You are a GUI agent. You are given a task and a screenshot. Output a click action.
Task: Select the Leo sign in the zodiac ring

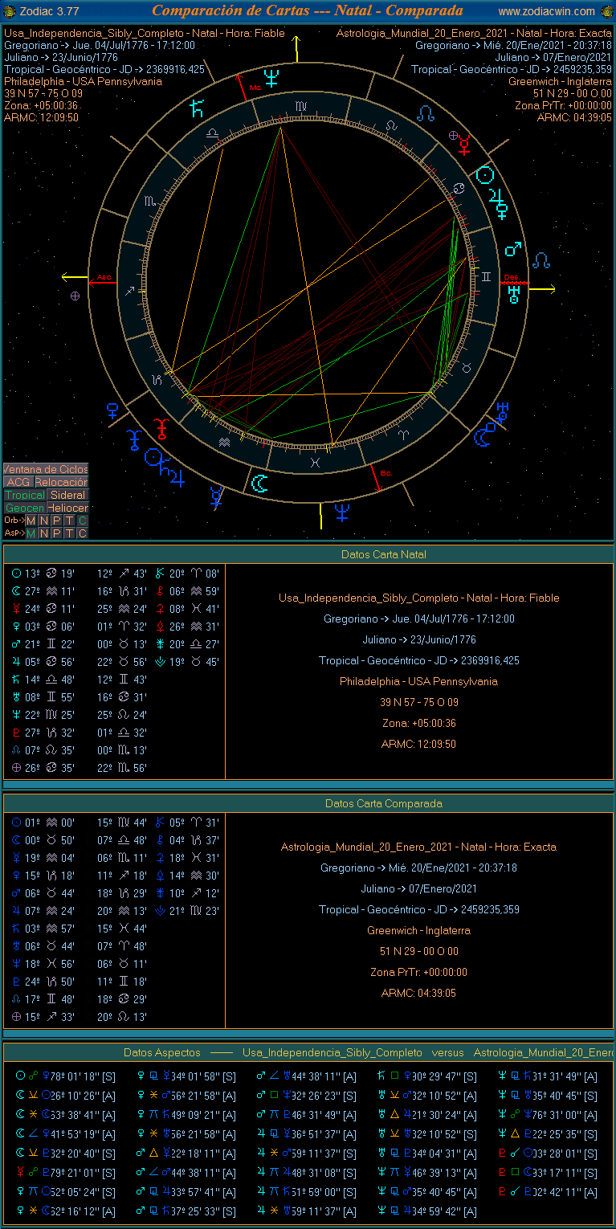click(x=391, y=125)
